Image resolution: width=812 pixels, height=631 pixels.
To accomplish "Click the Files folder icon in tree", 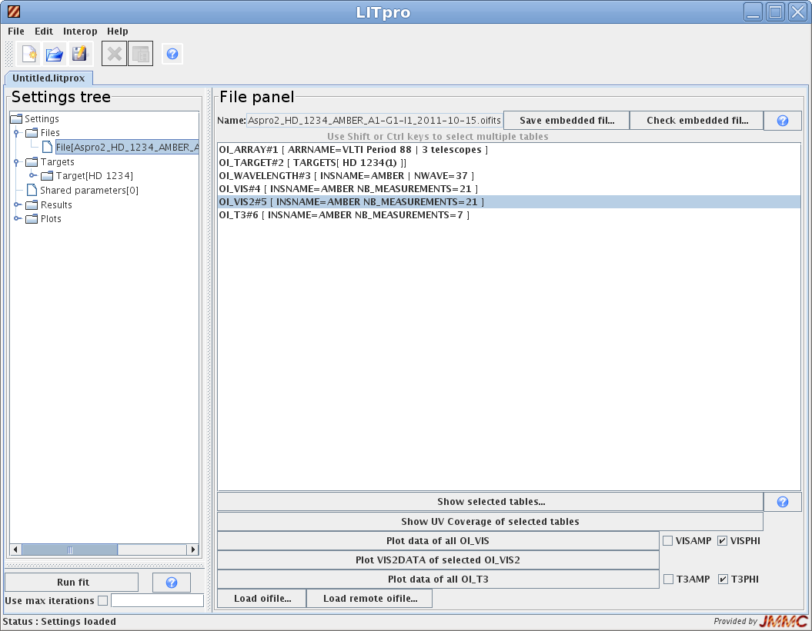I will pyautogui.click(x=32, y=133).
